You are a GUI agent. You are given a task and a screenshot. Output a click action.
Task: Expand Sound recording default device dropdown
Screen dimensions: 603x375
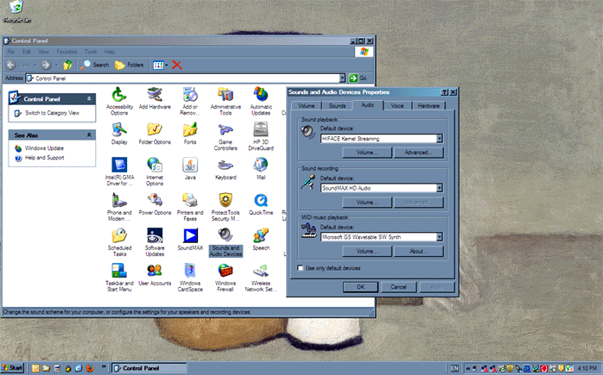439,188
